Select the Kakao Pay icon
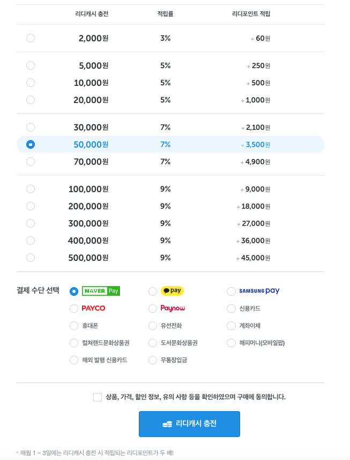The image size is (350, 460). pos(173,291)
